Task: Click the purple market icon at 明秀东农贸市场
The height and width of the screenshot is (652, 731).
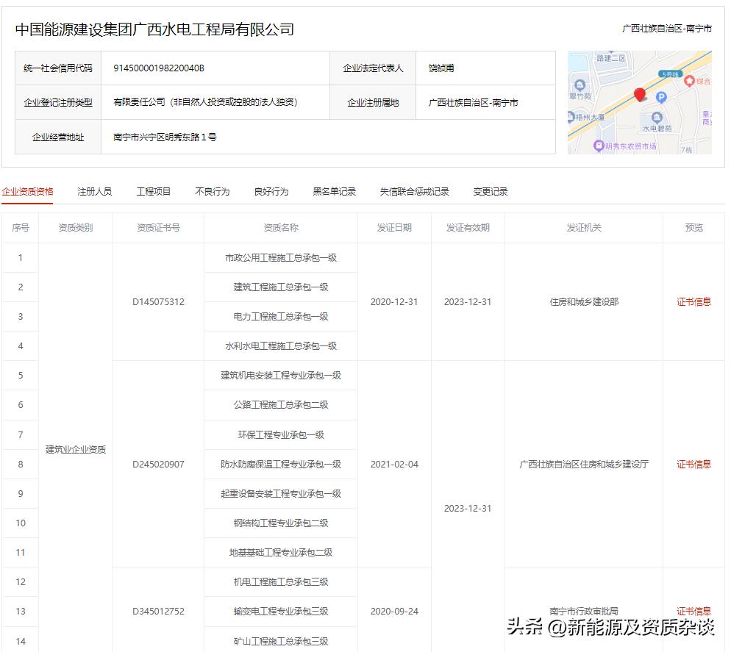Action: pos(599,144)
